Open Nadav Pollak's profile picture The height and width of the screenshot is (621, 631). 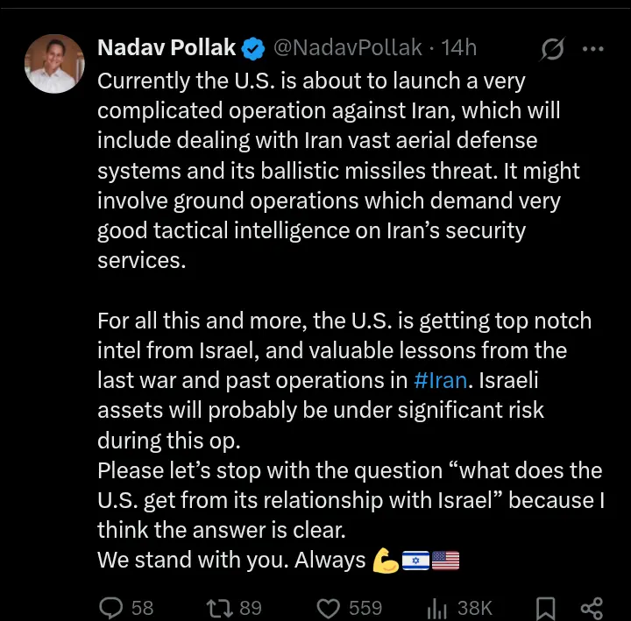click(56, 65)
